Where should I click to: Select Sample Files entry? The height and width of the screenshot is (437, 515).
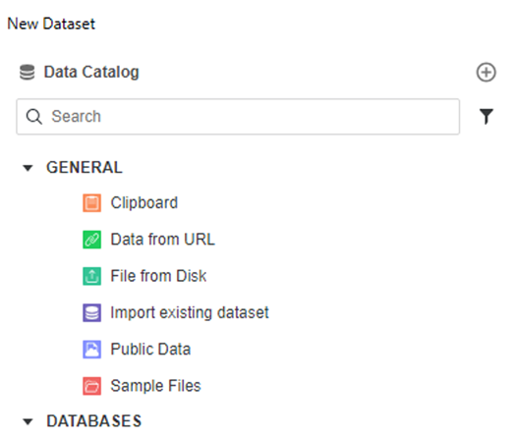[155, 386]
